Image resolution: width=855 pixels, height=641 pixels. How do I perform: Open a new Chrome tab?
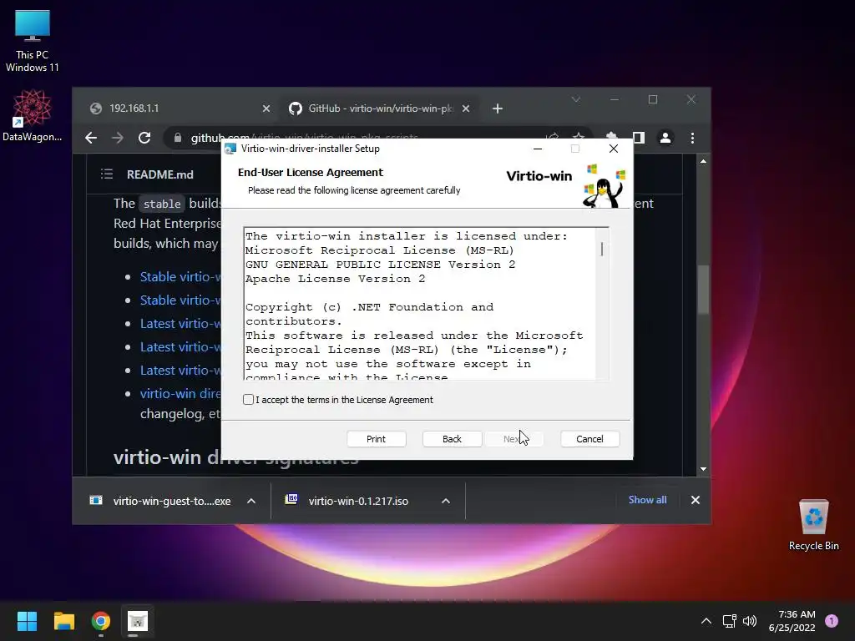click(498, 109)
